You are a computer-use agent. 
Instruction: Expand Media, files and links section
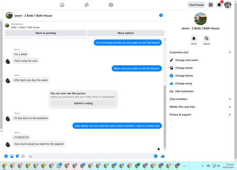(230, 107)
